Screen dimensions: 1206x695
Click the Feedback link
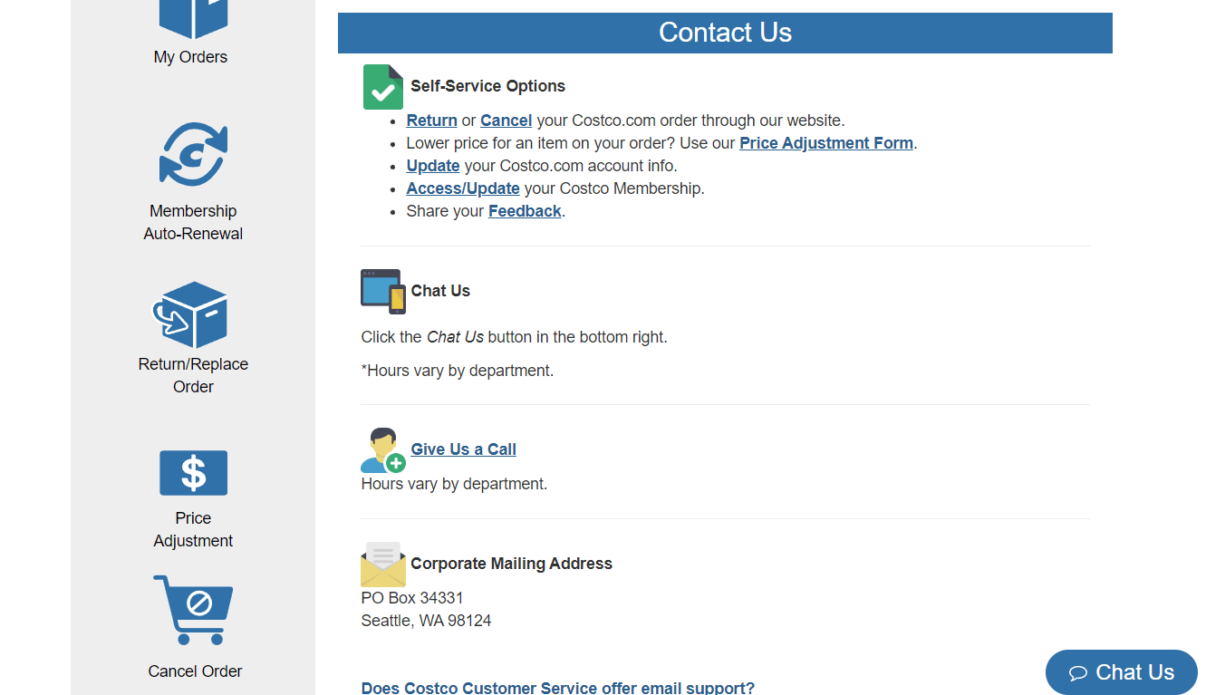click(x=525, y=211)
